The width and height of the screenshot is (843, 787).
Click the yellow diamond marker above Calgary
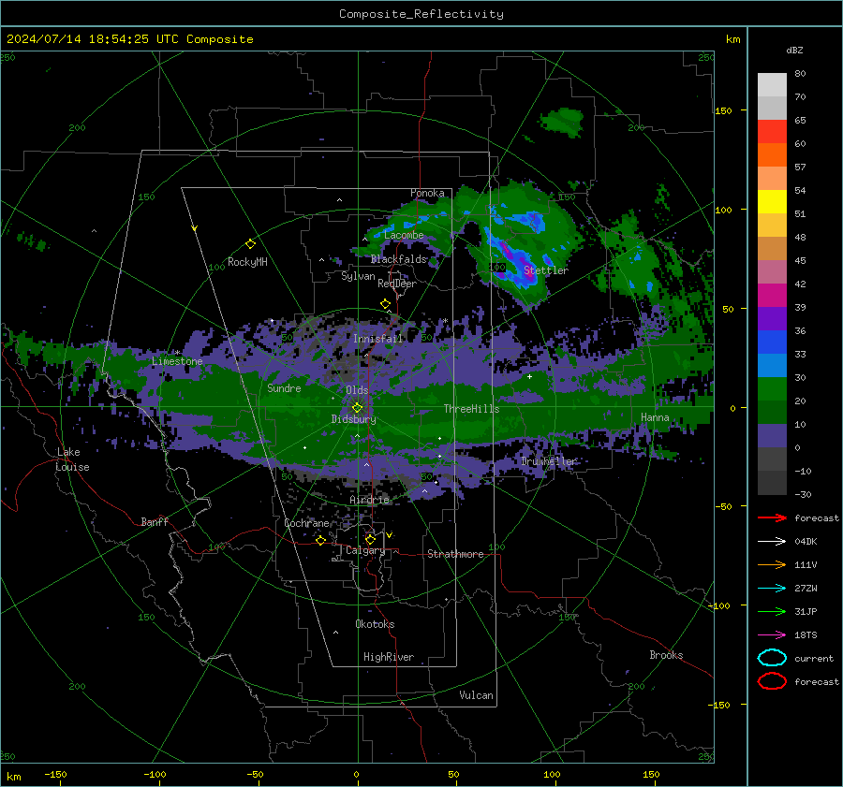370,539
